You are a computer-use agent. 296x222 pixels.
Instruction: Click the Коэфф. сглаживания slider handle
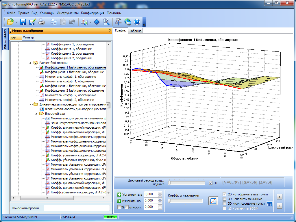coord(169,201)
